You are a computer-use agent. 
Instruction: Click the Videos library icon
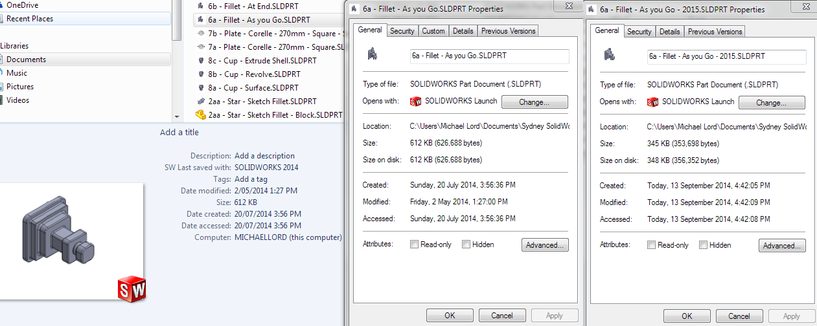(2, 100)
